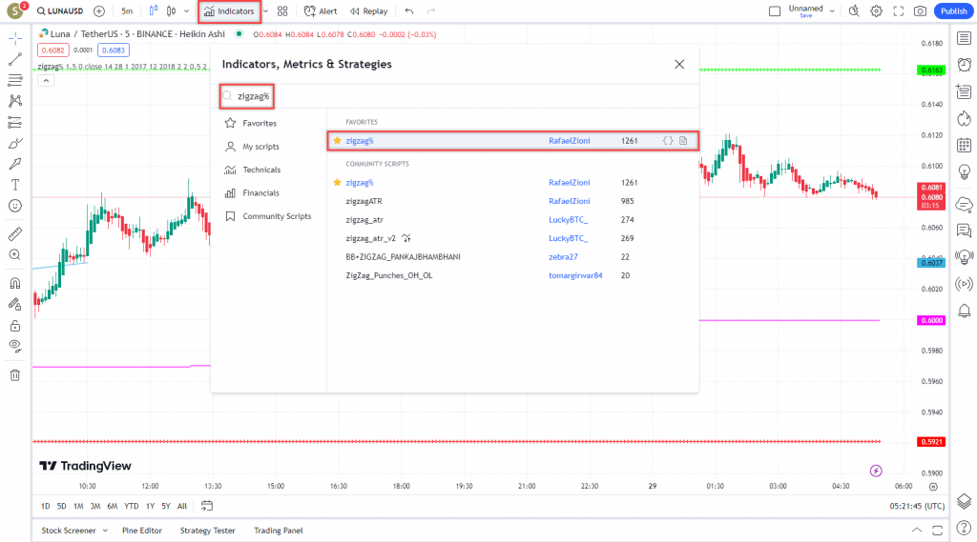View source code of favorite zigzag%
Image resolution: width=977 pixels, height=542 pixels.
pos(668,141)
